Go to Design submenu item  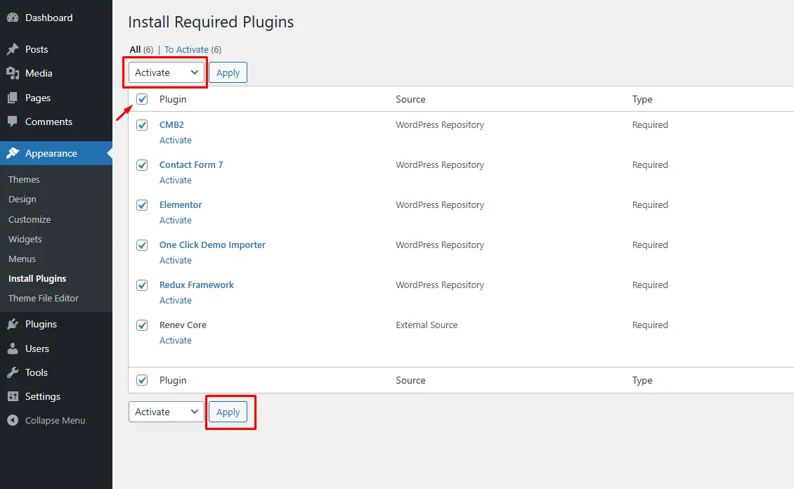pyautogui.click(x=22, y=200)
